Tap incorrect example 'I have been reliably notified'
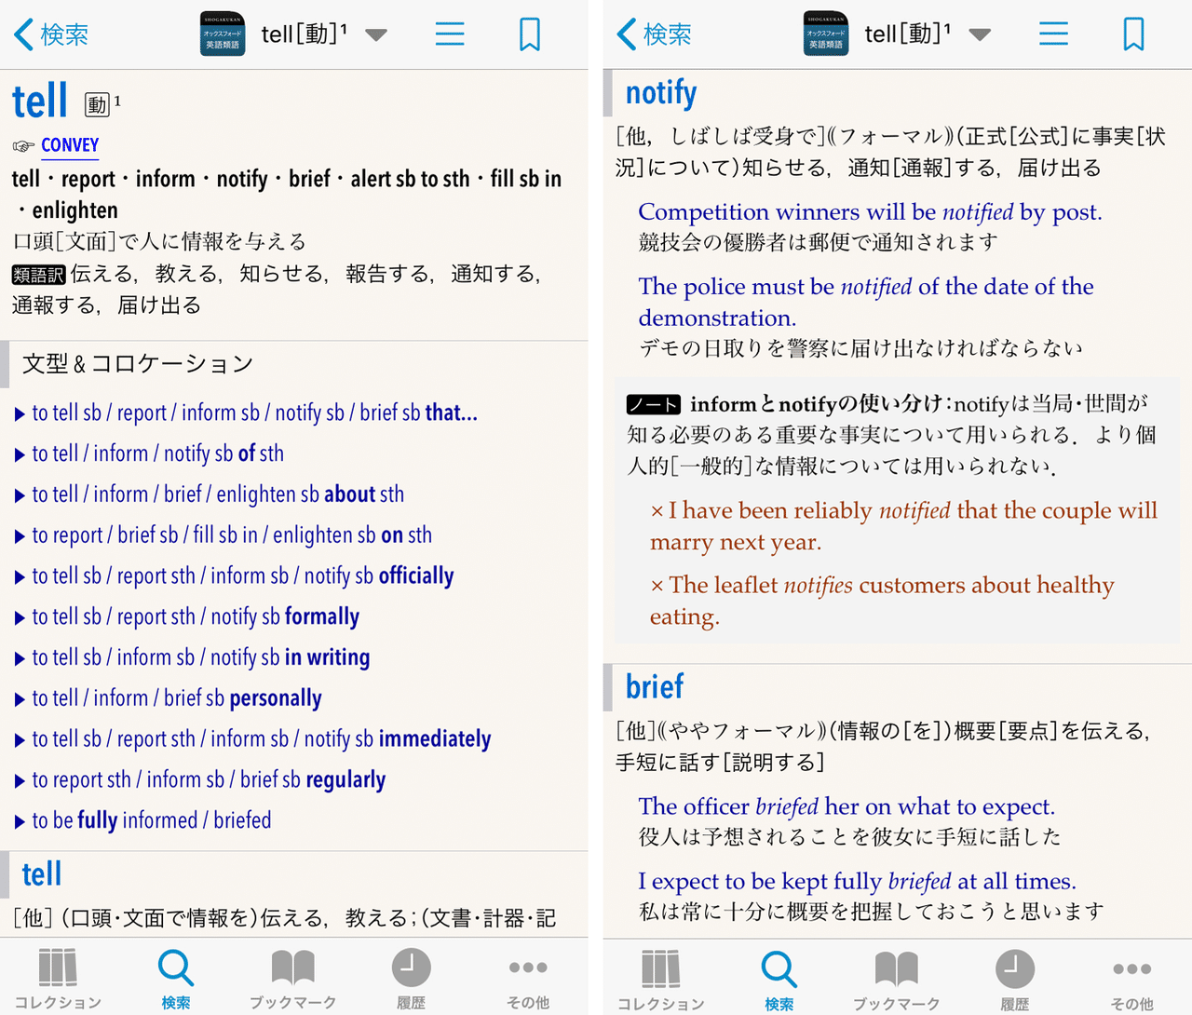 (x=903, y=526)
